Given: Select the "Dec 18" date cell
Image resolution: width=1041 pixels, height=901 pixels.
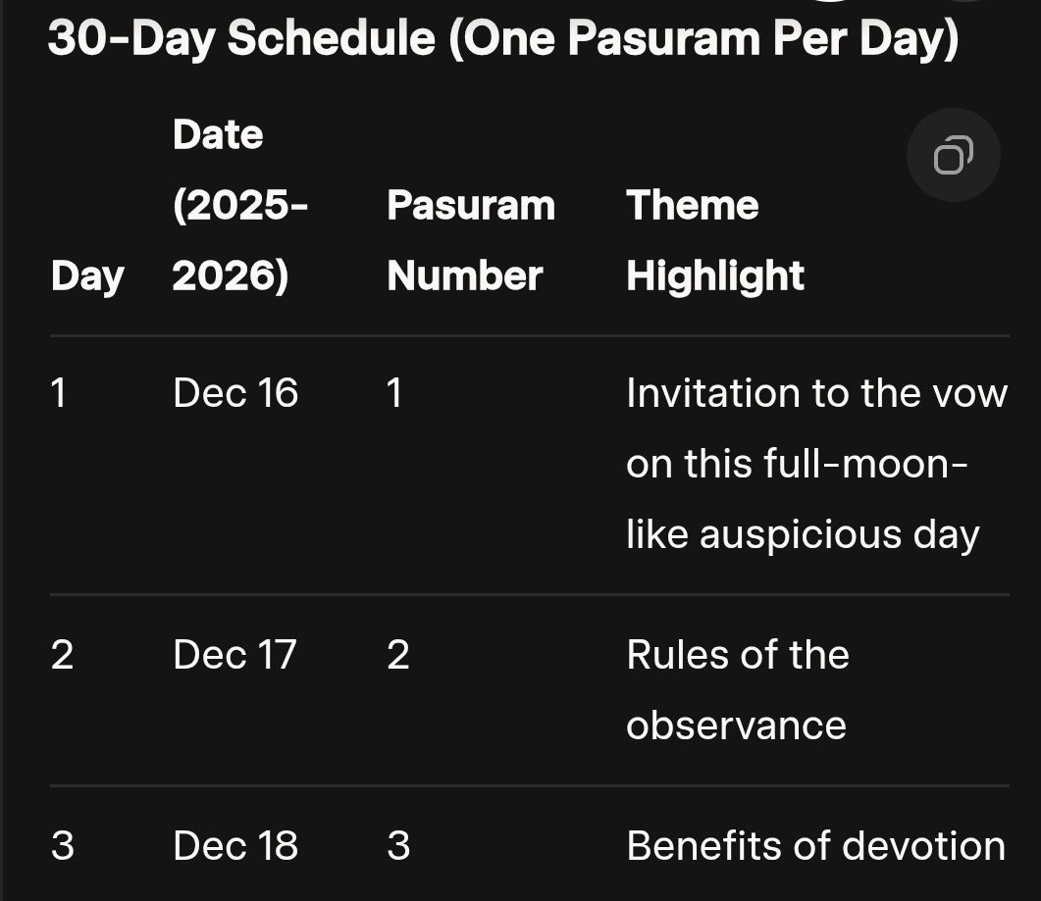Looking at the screenshot, I should (235, 846).
